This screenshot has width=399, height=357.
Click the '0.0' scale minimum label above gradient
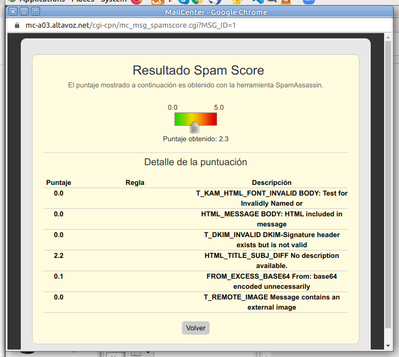click(172, 107)
